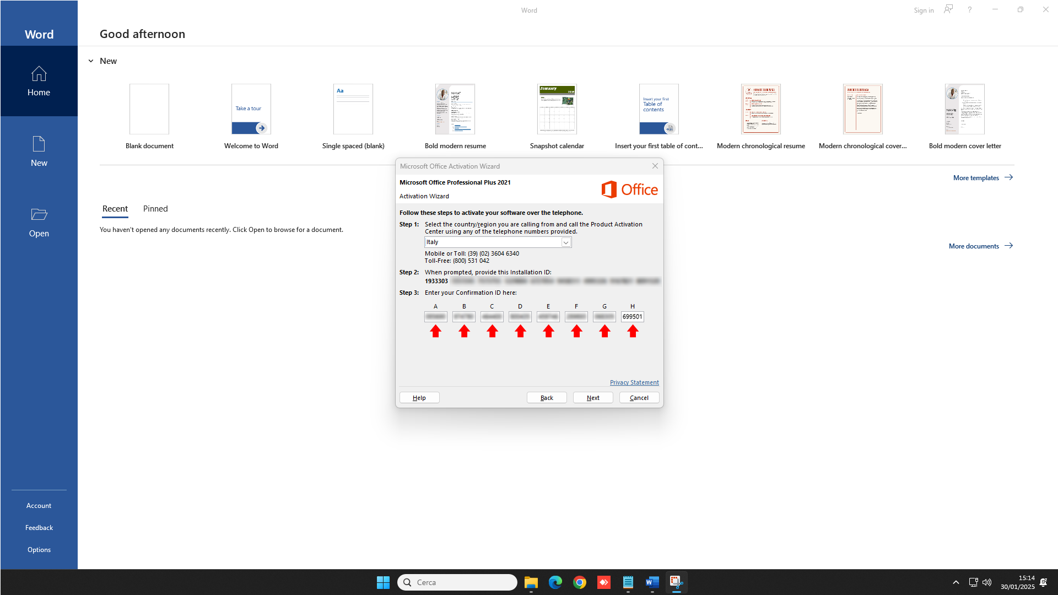Select the Modern chronological resume template

tap(761, 117)
